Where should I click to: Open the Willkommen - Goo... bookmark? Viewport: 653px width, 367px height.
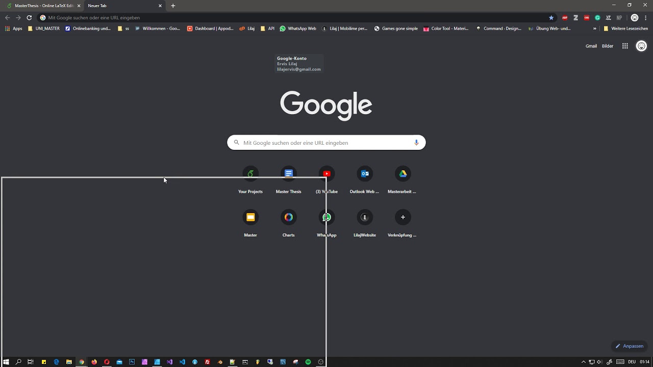click(158, 29)
